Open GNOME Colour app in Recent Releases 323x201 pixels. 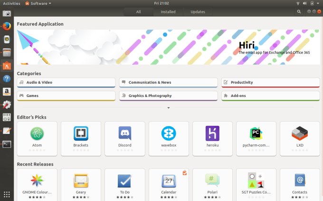click(37, 185)
